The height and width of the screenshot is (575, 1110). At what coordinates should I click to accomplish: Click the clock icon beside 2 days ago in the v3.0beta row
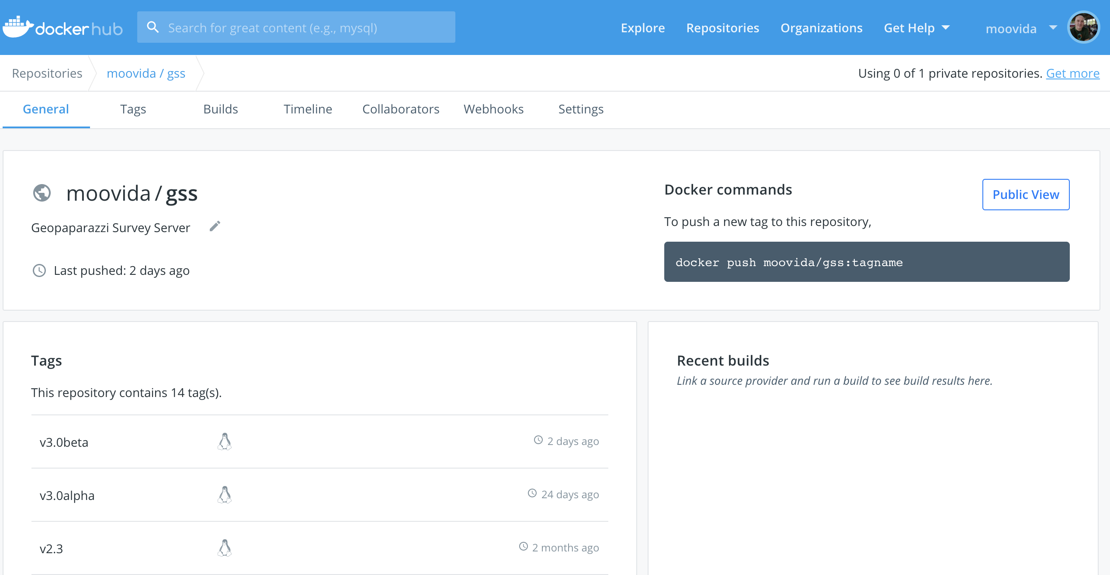[x=538, y=440]
